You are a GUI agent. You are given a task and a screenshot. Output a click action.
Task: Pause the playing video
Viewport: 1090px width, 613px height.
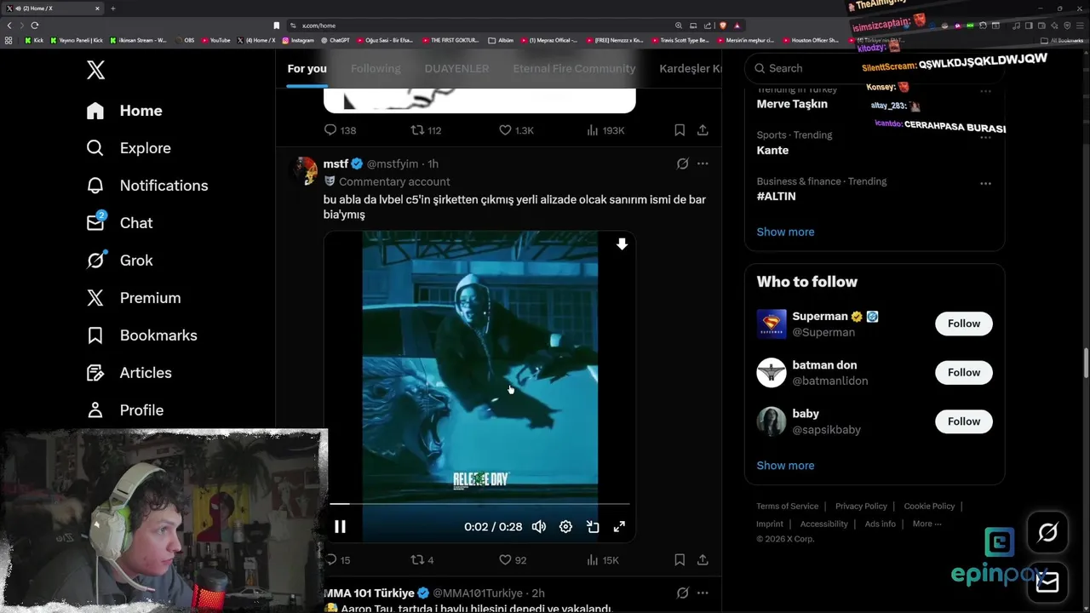pos(340,527)
